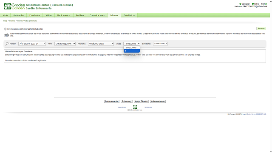
Task: Collapse the Grupo dropdown
Action: 132,44
